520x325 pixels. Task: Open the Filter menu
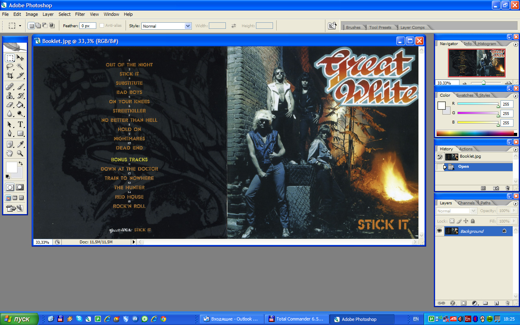click(80, 14)
